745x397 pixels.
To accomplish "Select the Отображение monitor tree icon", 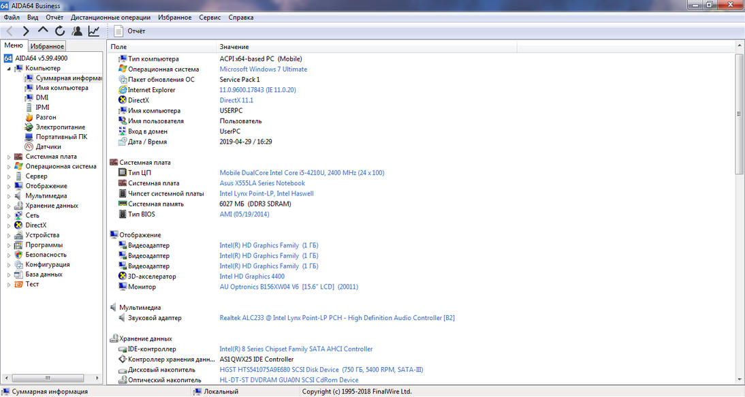I will point(18,186).
